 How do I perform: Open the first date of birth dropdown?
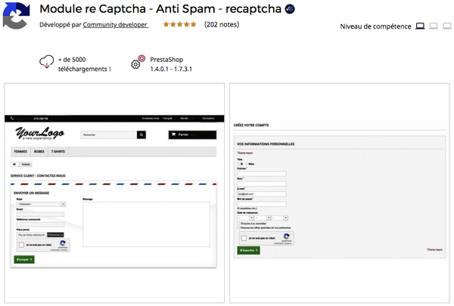coord(244,218)
